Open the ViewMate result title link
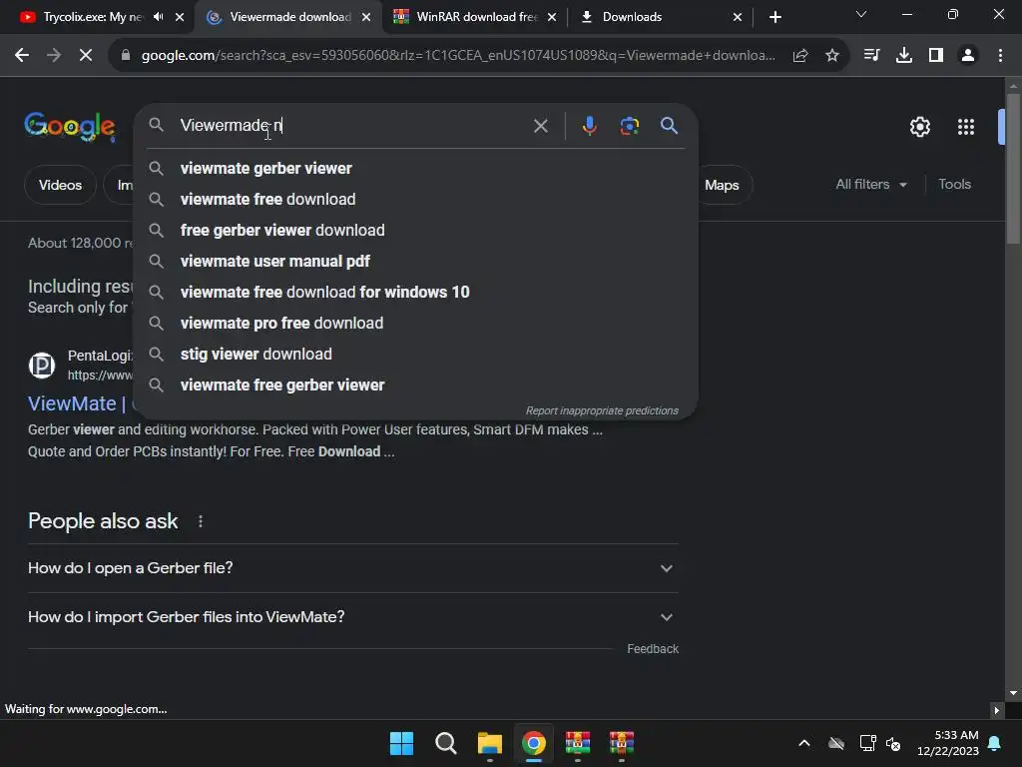 point(77,403)
